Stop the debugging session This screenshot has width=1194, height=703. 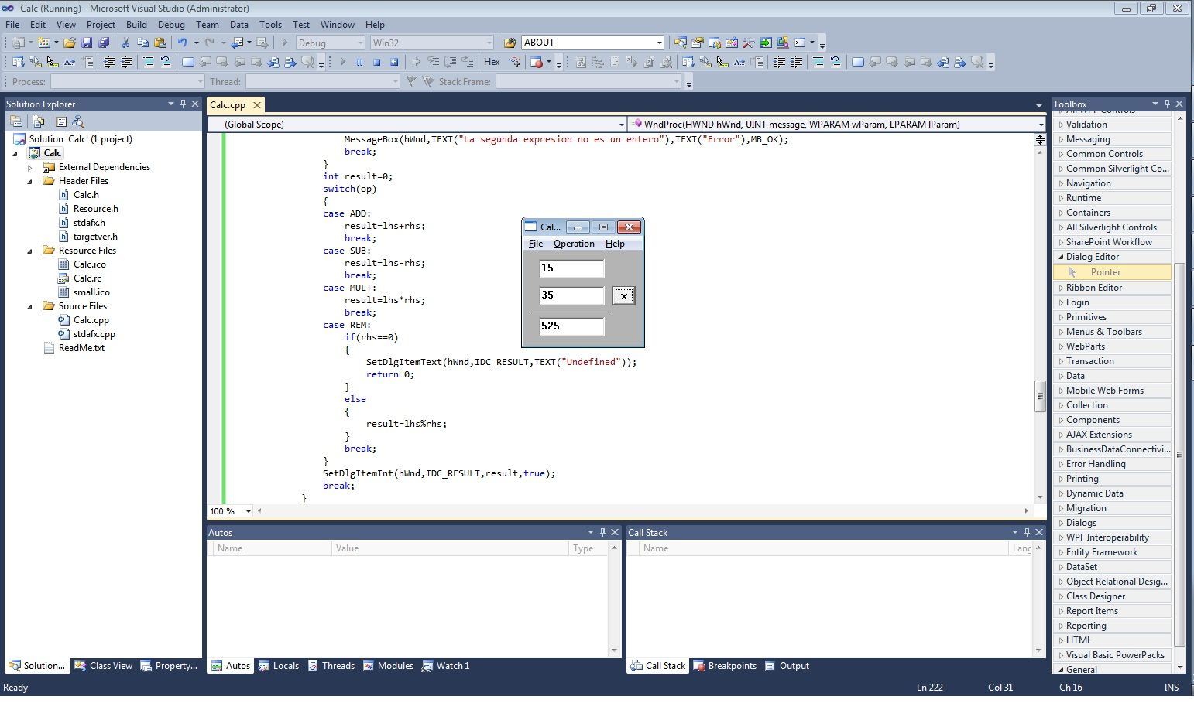[x=378, y=62]
